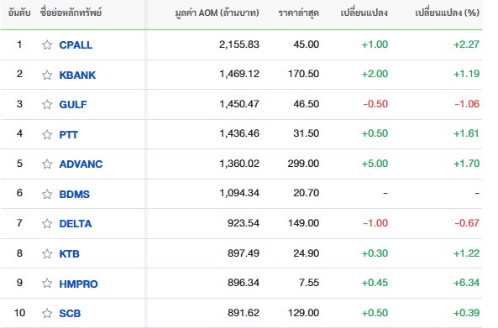Go to GULF stock details
This screenshot has width=498, height=328.
pos(73,104)
